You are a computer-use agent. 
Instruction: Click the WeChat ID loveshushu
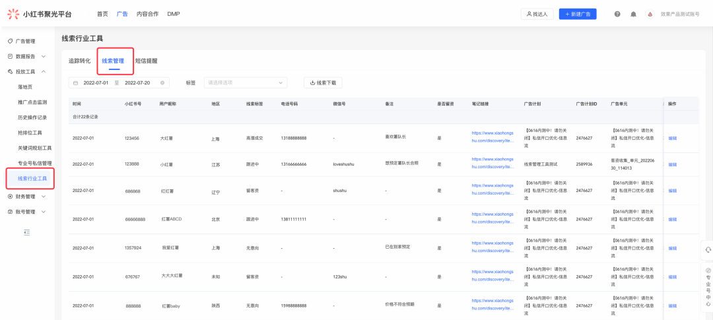[x=343, y=164]
